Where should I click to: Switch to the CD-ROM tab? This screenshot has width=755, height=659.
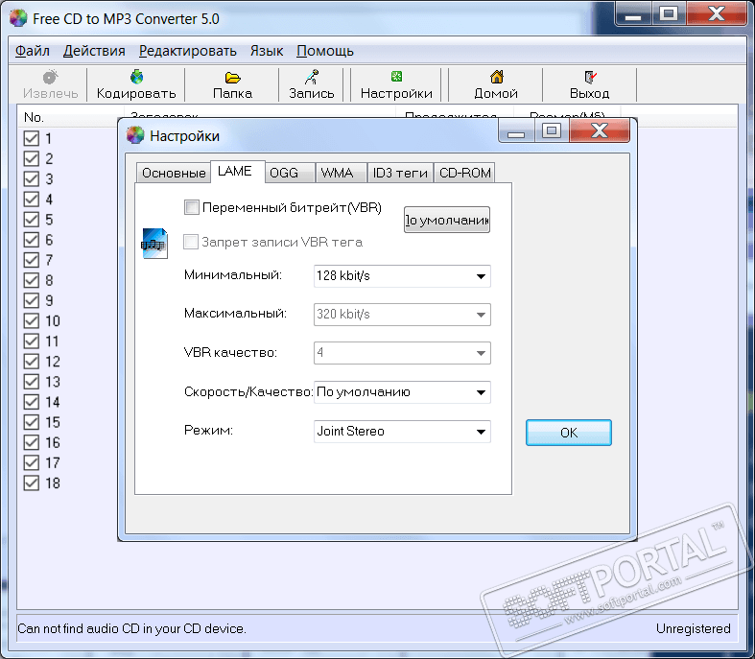point(464,173)
